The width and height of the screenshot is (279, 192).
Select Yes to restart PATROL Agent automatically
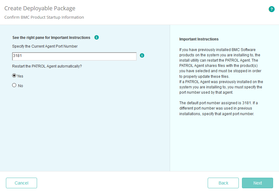tap(14, 75)
